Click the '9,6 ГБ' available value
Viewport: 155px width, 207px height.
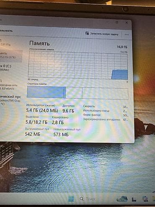[68, 111]
